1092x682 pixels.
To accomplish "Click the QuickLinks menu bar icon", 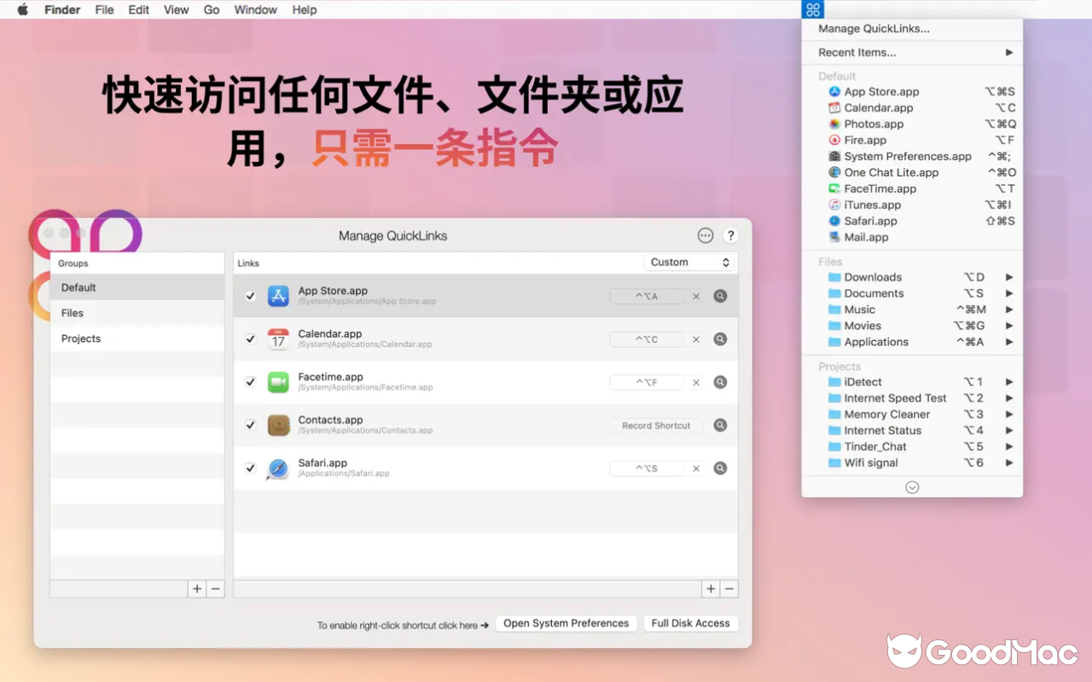I will tap(813, 9).
